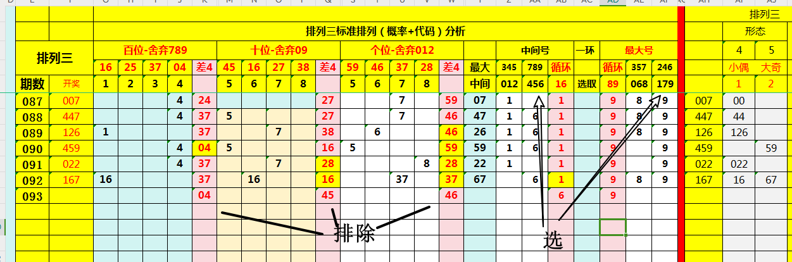
Task: Select value 26 in 最大 column
Action: (x=479, y=132)
